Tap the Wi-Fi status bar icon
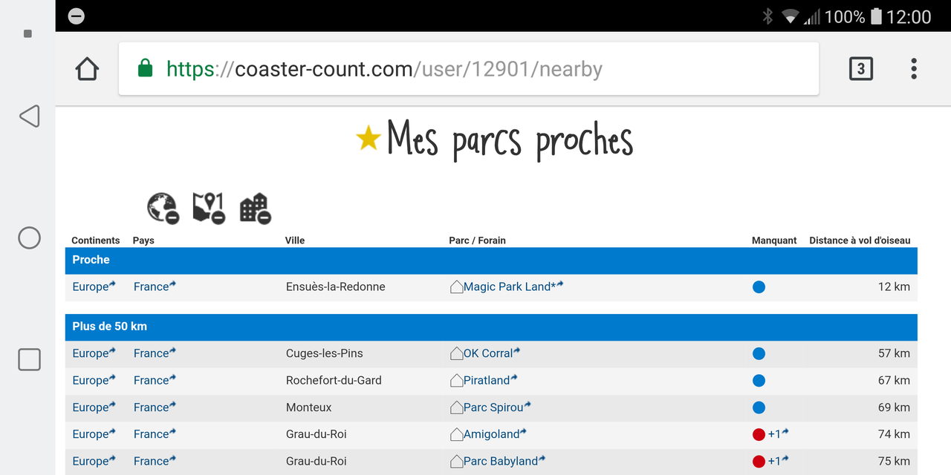 tap(790, 16)
